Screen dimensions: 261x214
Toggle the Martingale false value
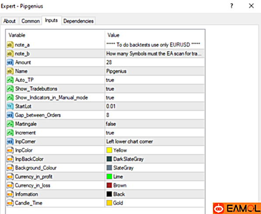click(155, 124)
